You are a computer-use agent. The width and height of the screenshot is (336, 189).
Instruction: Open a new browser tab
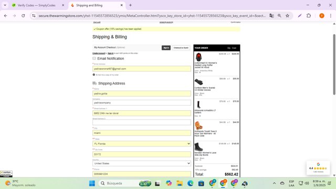click(130, 5)
